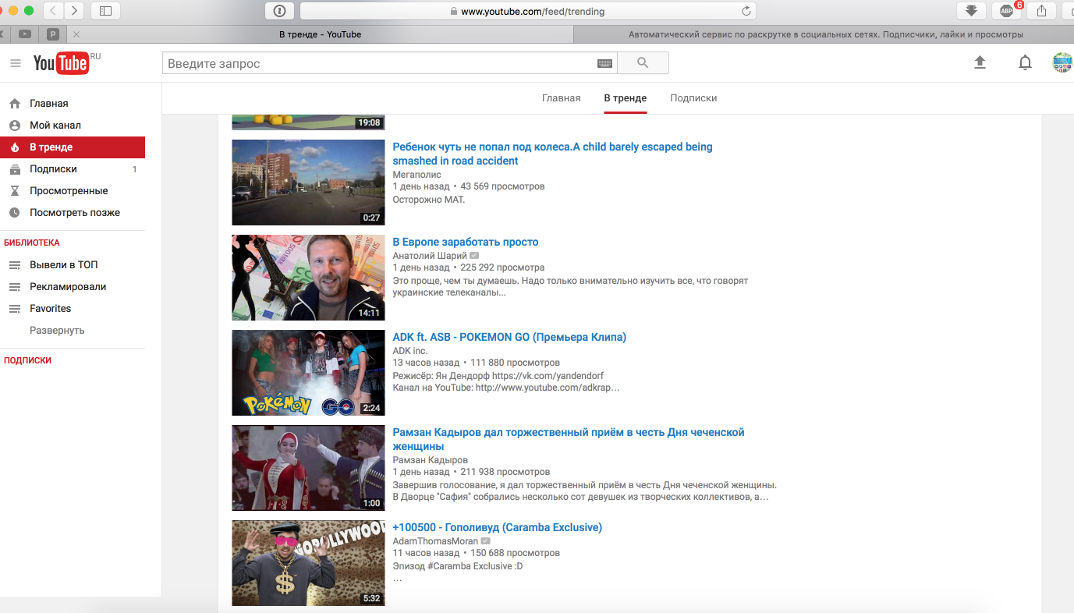Click the verified badge beside Анатолий Шарий
This screenshot has height=613, width=1074.
(x=474, y=256)
